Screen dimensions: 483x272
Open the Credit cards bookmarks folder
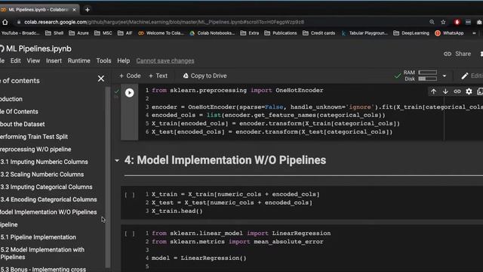318,33
